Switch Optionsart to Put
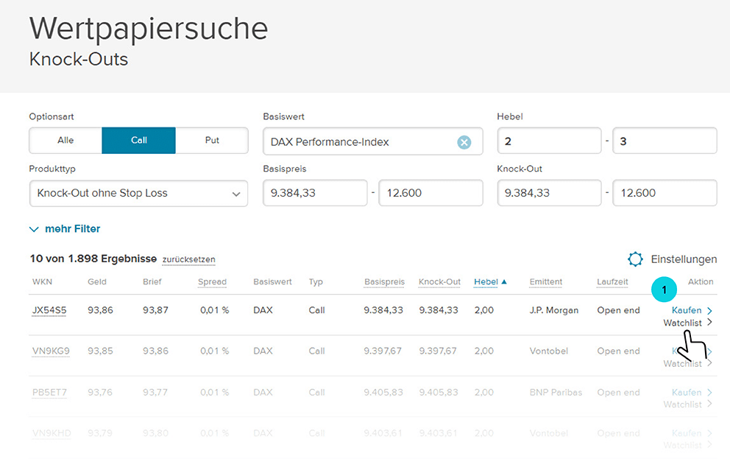Screen dimensions: 730x459 click(x=212, y=140)
